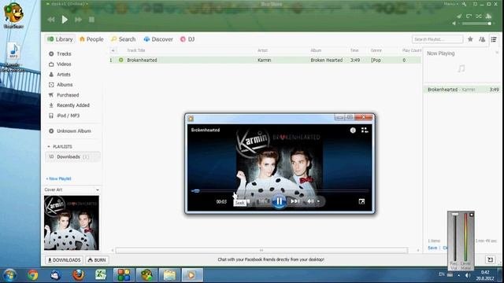
Task: Sort by Track Title column
Action: pos(136,50)
